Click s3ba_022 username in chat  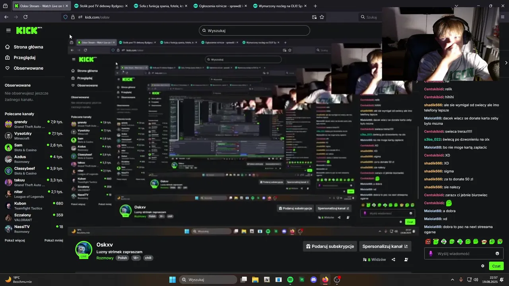pyautogui.click(x=432, y=139)
